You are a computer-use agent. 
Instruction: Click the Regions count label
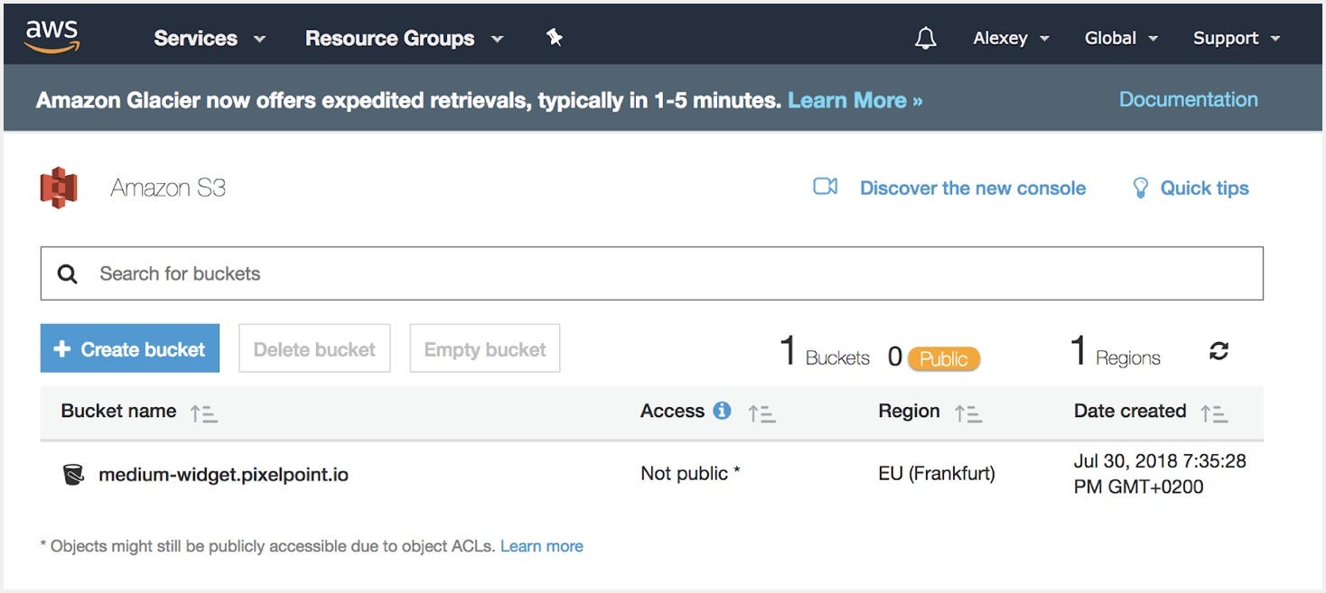1128,358
